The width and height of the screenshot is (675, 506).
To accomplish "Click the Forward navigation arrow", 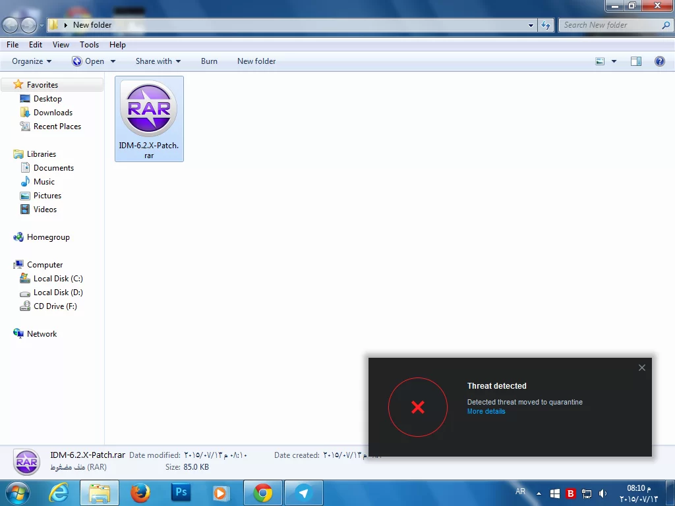I will click(x=29, y=26).
